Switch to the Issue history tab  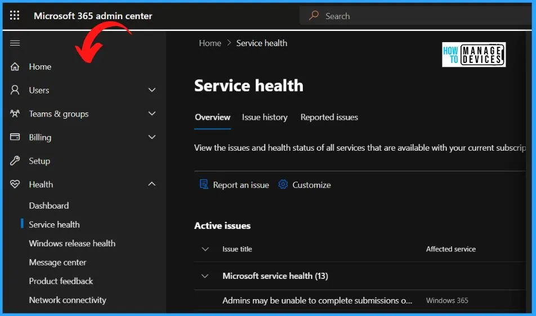point(265,118)
